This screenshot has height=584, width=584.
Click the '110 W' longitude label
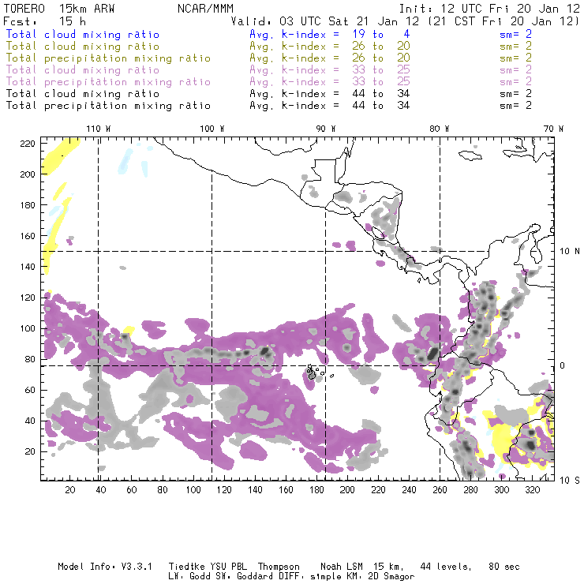(99, 129)
